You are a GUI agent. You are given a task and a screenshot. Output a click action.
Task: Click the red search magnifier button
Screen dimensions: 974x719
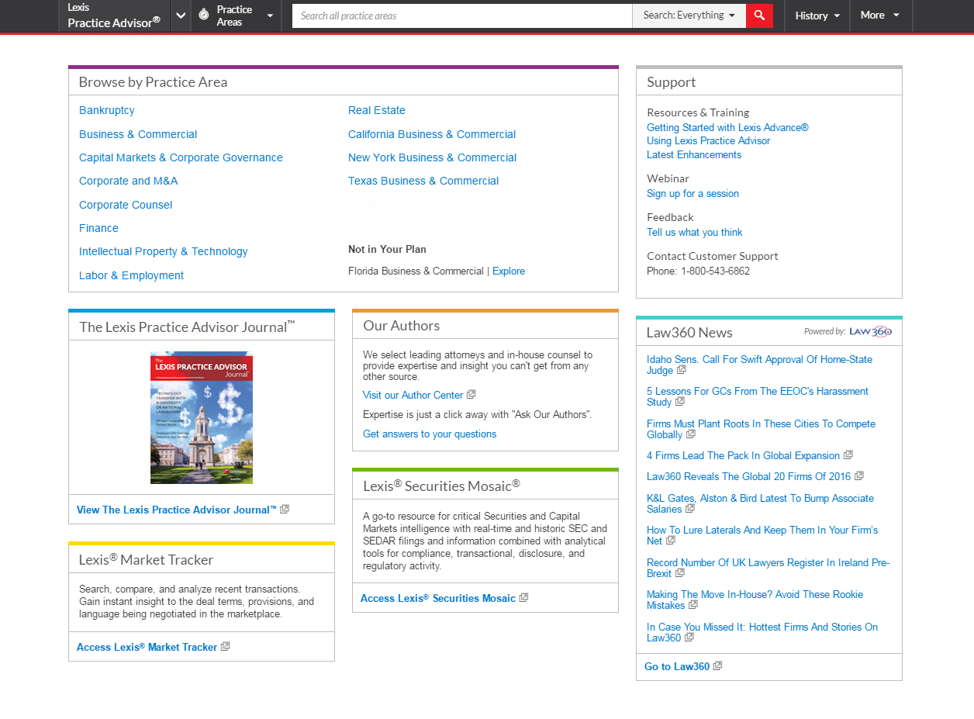pos(759,16)
